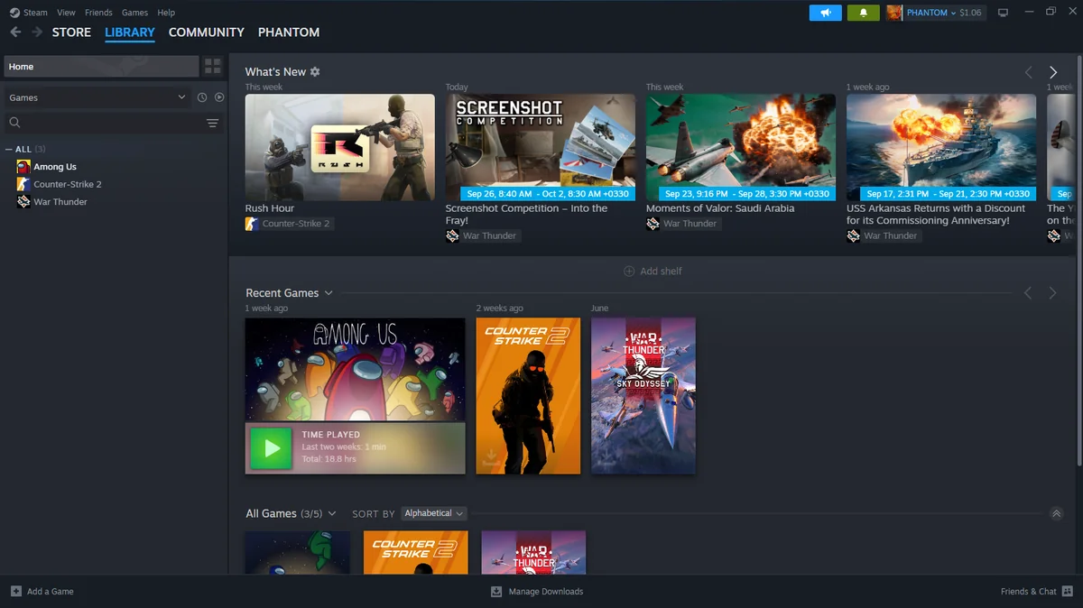Screen dimensions: 1083x608
Task: Switch to the COMMUNITY tab
Action: pos(207,32)
